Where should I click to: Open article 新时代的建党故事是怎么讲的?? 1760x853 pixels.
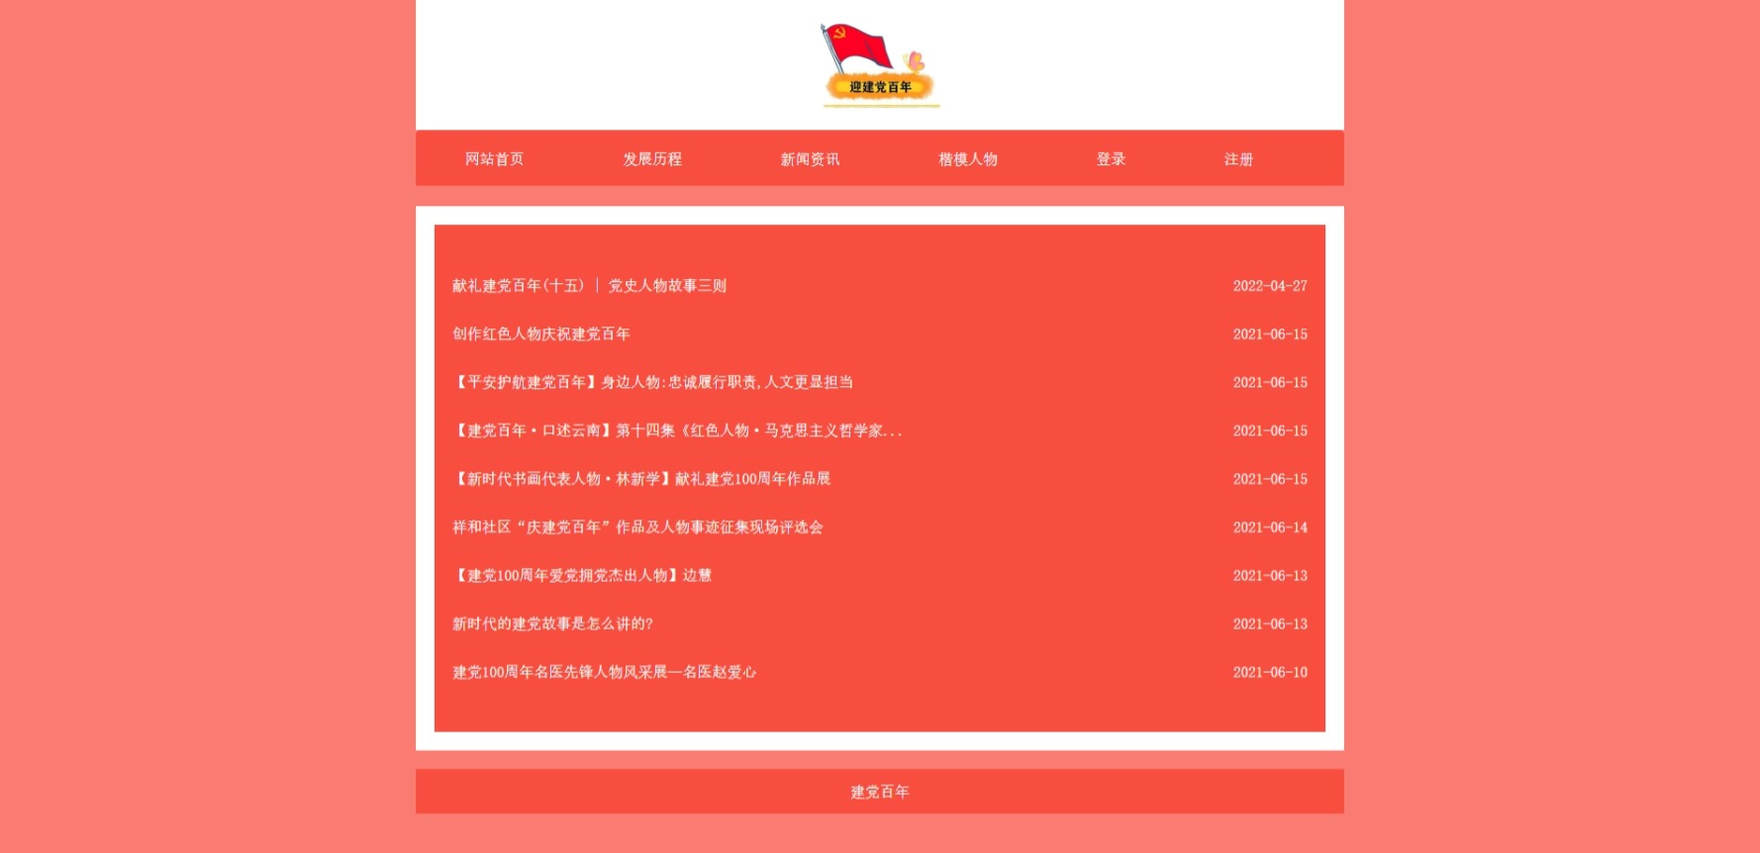[552, 624]
